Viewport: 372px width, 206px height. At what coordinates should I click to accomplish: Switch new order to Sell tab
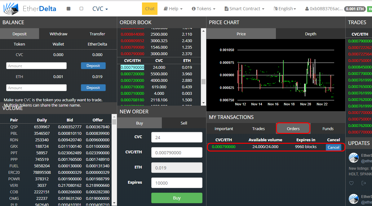coord(184,123)
